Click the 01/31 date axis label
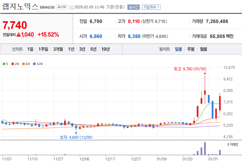Image resolution: width=242 pixels, height=167 pixels. coord(213,159)
